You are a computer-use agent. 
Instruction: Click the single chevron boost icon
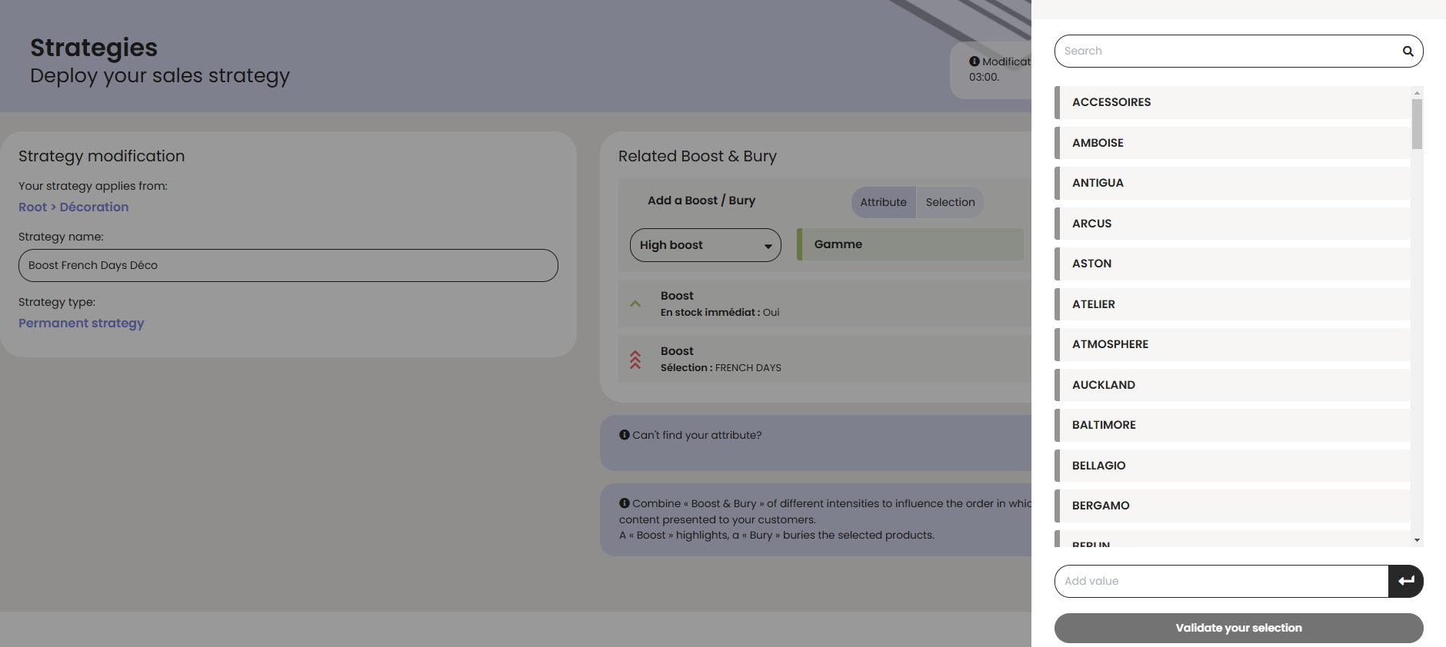click(x=635, y=304)
